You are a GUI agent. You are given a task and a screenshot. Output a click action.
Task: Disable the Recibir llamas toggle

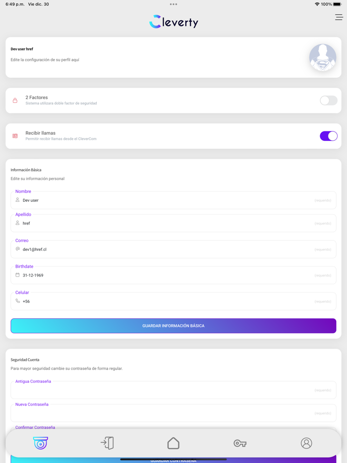tap(328, 136)
